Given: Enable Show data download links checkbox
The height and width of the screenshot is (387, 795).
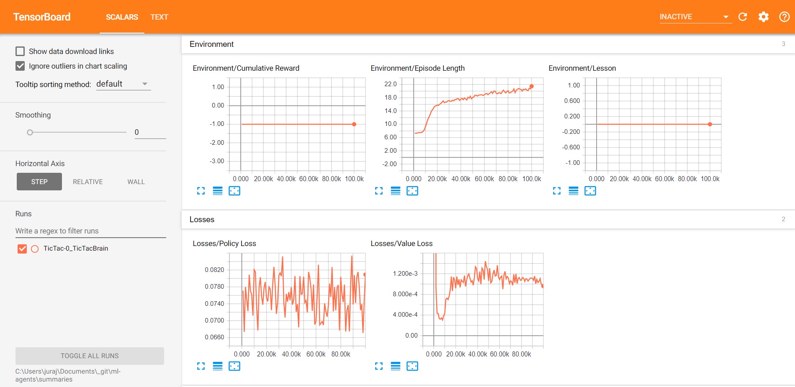Looking at the screenshot, I should coord(20,51).
